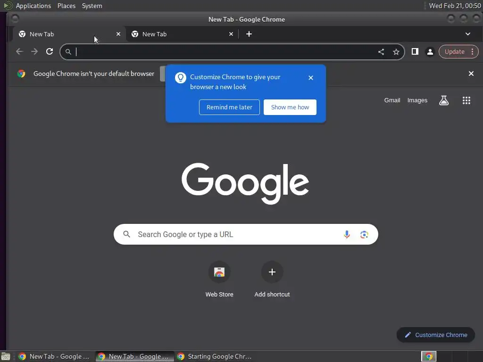This screenshot has width=483, height=362.
Task: Click the lightbulb icon in the popup
Action: tap(181, 78)
